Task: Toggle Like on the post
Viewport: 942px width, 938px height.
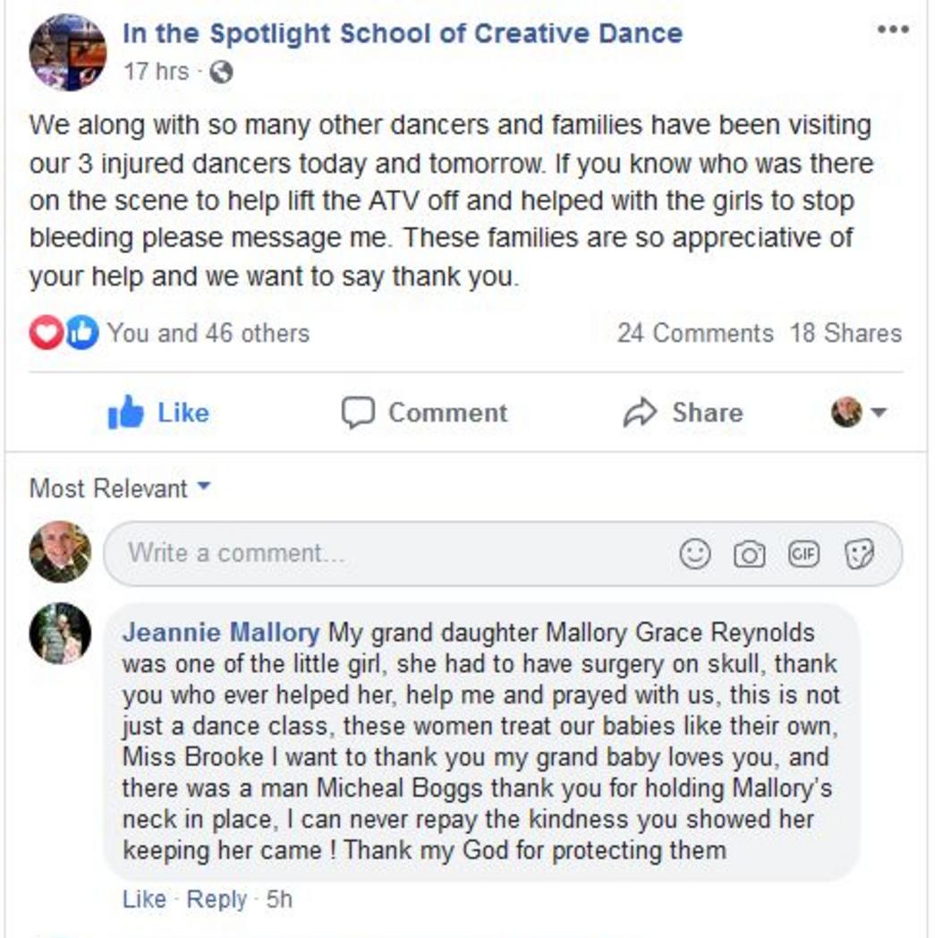Action: [x=158, y=413]
